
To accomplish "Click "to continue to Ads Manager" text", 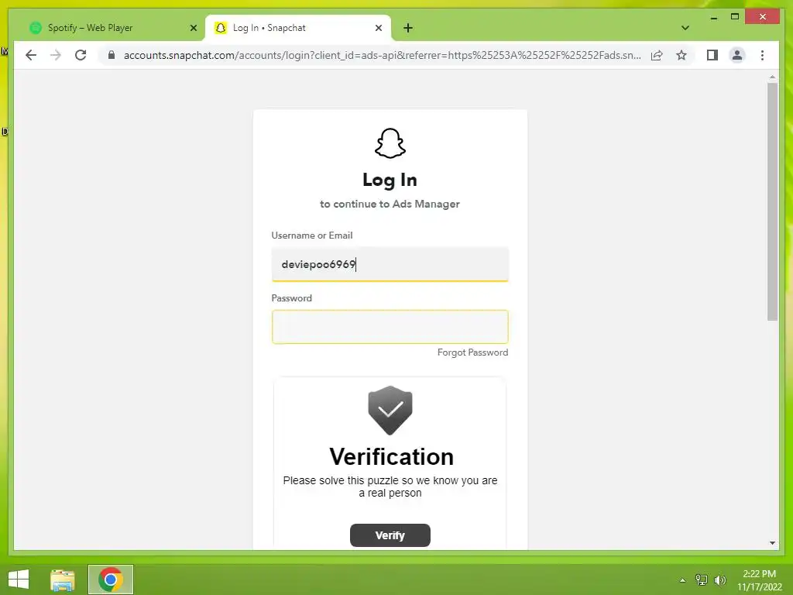I will click(x=390, y=204).
